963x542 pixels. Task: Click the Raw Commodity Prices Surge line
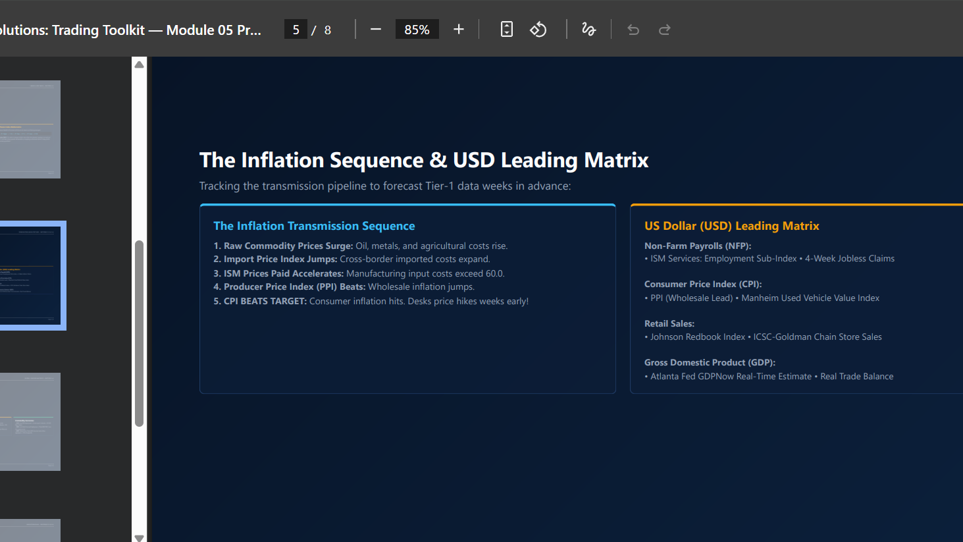click(361, 246)
